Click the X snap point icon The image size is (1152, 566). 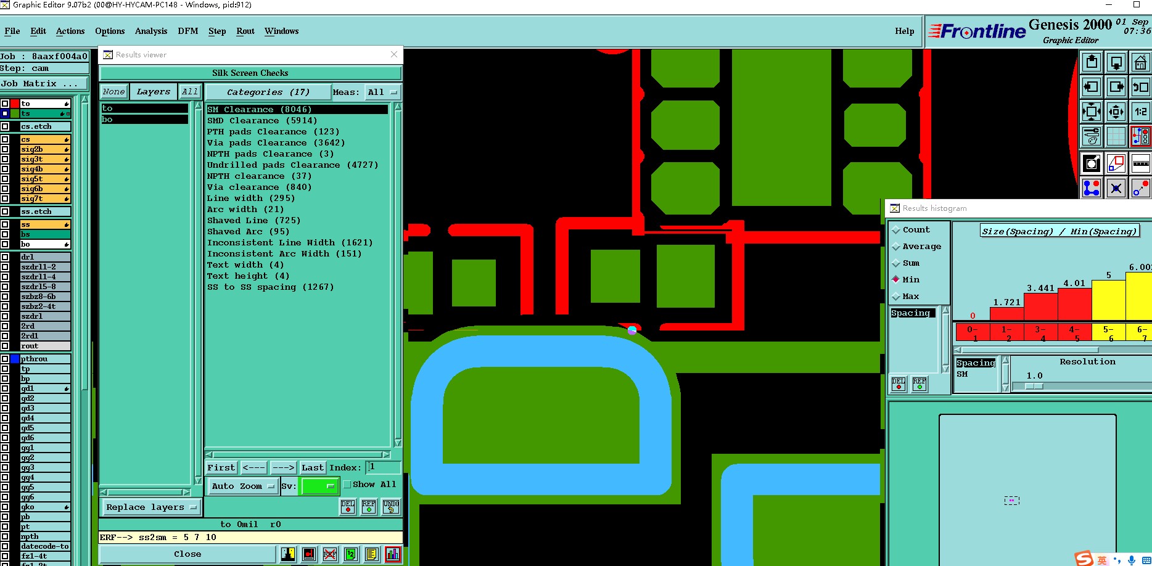point(1116,188)
